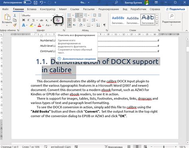Click the Поделиться button
This screenshot has width=189, height=148.
click(175, 9)
